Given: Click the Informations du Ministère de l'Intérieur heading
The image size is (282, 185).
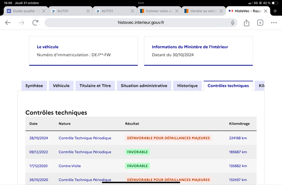Looking at the screenshot, I should [190, 47].
